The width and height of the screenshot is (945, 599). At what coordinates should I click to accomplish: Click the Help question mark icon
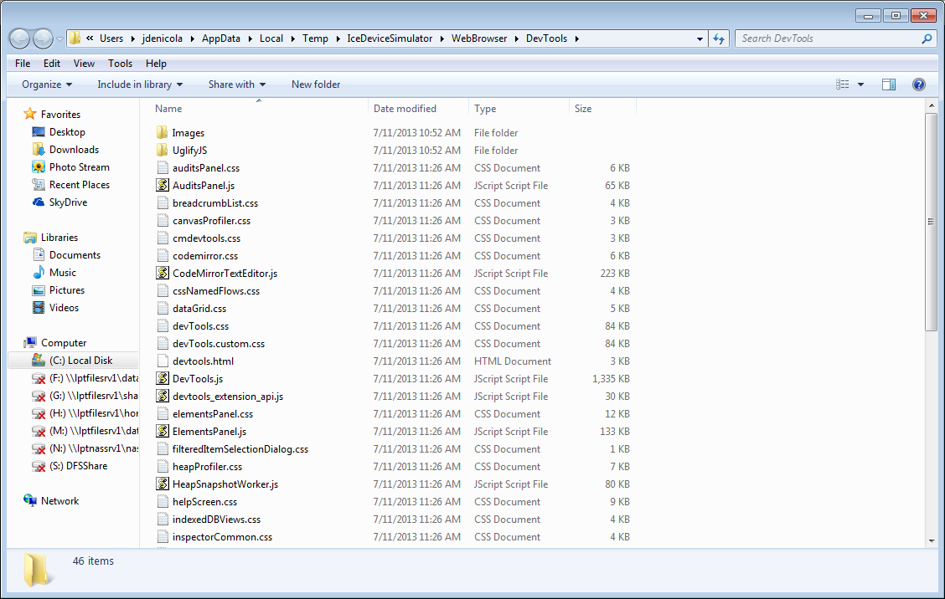coord(918,84)
